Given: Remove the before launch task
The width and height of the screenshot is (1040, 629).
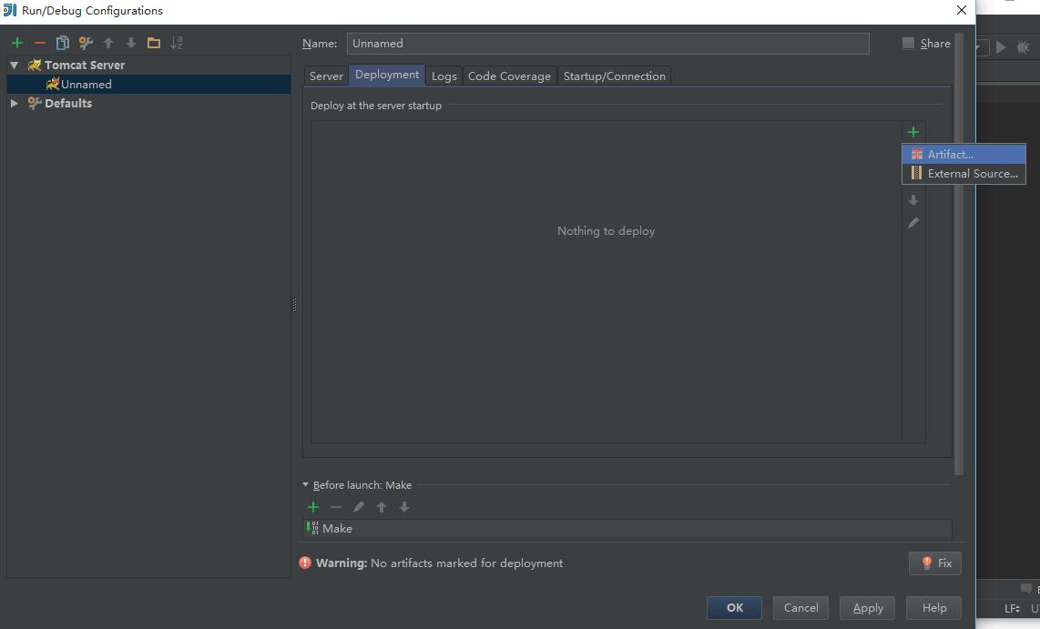Looking at the screenshot, I should (x=336, y=507).
